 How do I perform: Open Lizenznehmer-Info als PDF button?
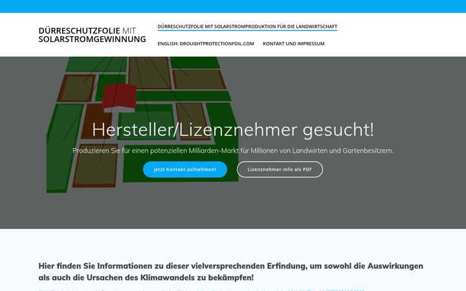(280, 169)
